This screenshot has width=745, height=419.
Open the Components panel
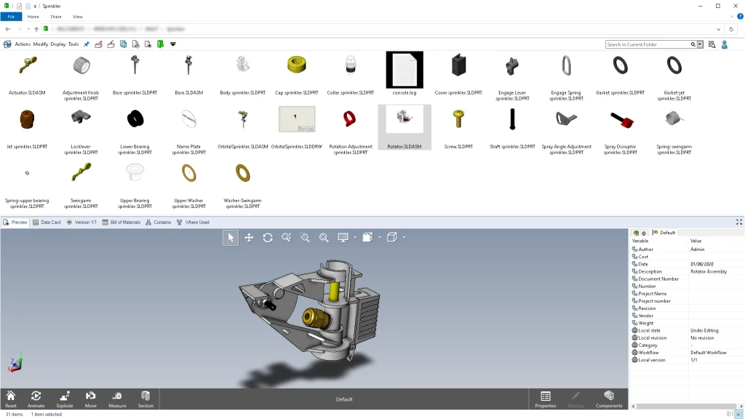[x=609, y=399]
